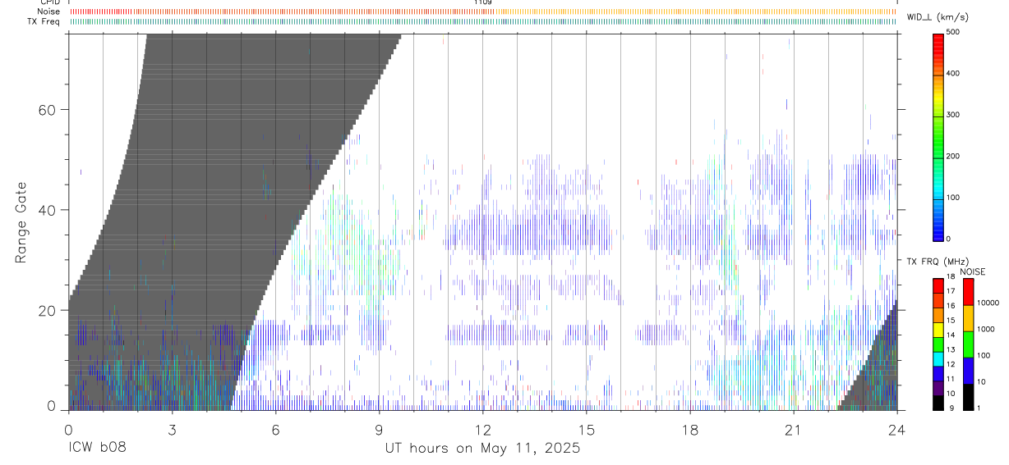Pick the black bottom segment of the NOISE colorbar
Screen dimensions: 1009x465
[968, 397]
